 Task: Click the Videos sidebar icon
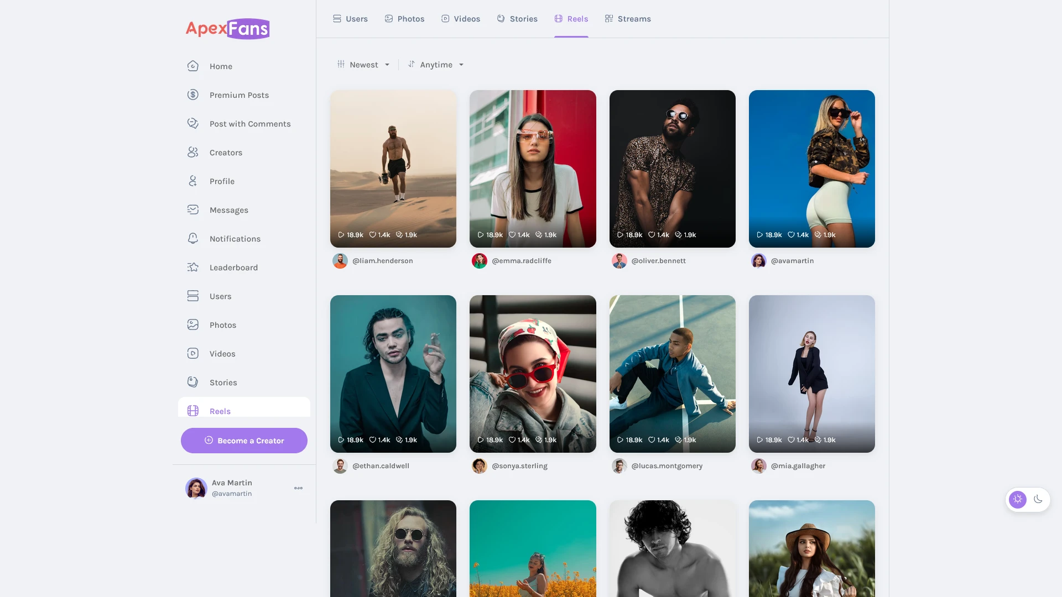point(192,354)
